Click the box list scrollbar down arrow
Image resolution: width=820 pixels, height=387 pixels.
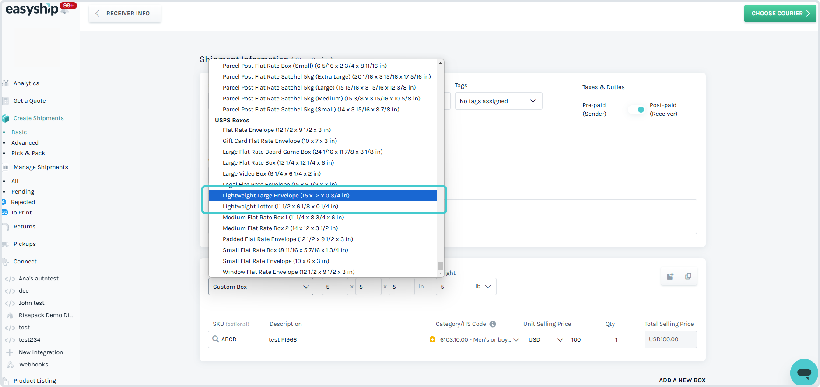(440, 273)
